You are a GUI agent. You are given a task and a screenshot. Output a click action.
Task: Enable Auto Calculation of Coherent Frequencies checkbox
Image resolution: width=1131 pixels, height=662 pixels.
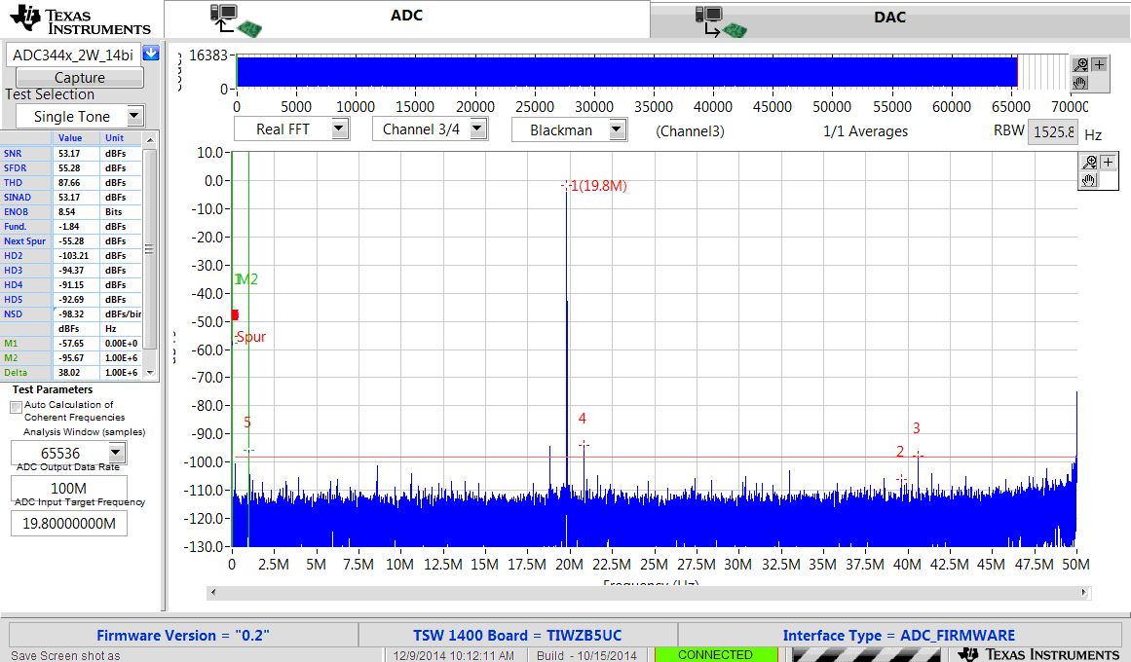pos(16,408)
